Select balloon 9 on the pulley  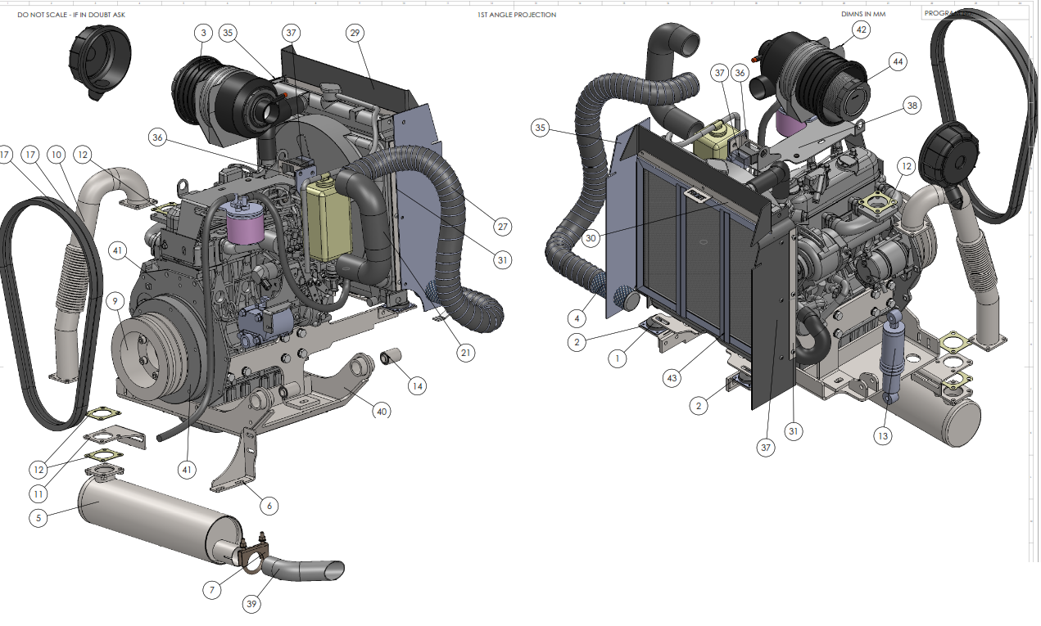tap(117, 301)
